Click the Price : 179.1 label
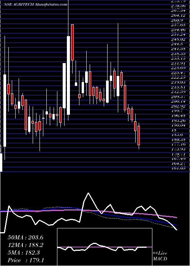Screen dimensions: 190x266 coord(26,260)
